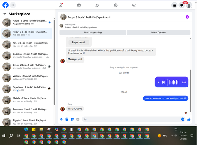The height and width of the screenshot is (145, 197).
Task: Open the GIF picker icon
Action: (x=78, y=119)
